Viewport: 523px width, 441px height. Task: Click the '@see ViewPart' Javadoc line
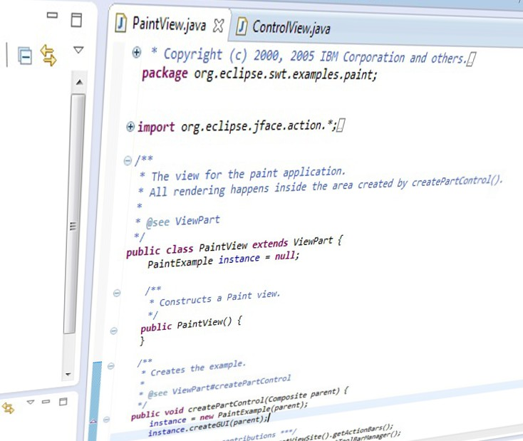coord(183,221)
